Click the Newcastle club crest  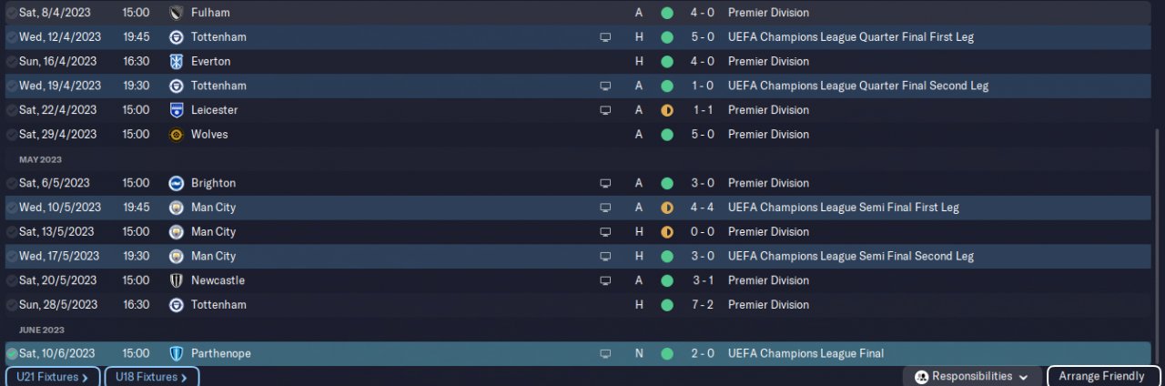point(177,280)
